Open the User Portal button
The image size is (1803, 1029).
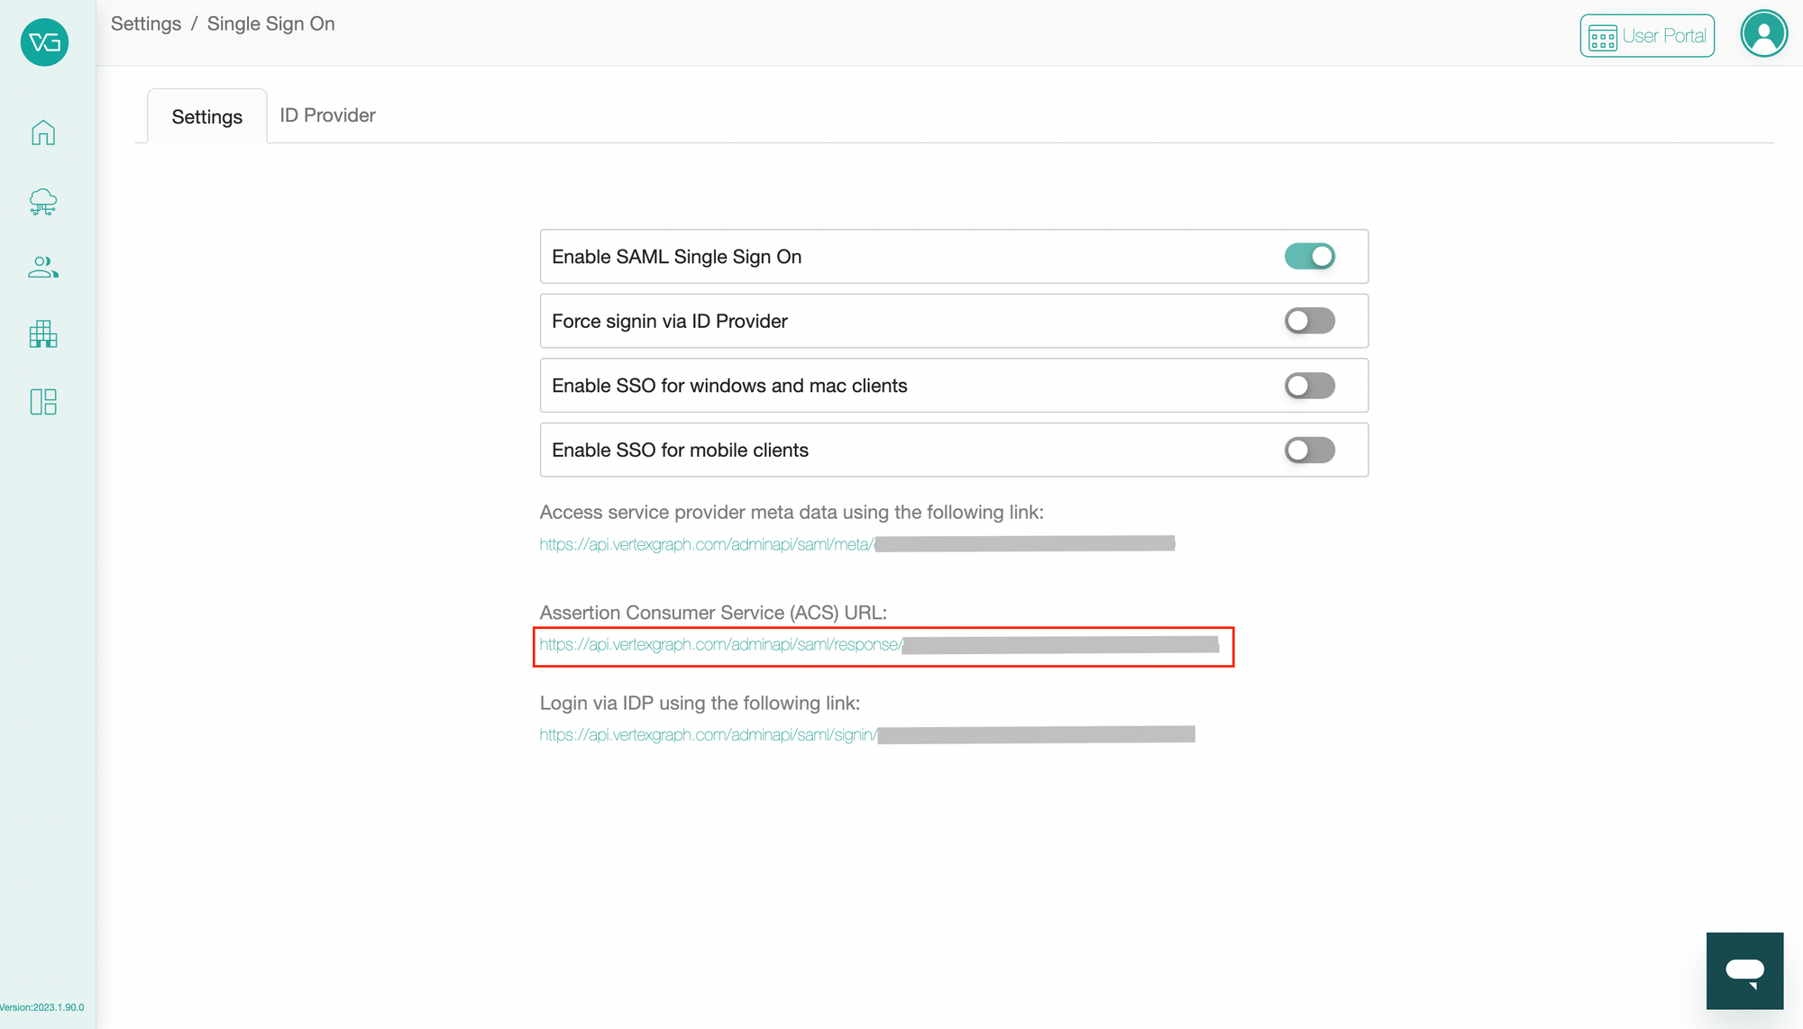(1646, 35)
